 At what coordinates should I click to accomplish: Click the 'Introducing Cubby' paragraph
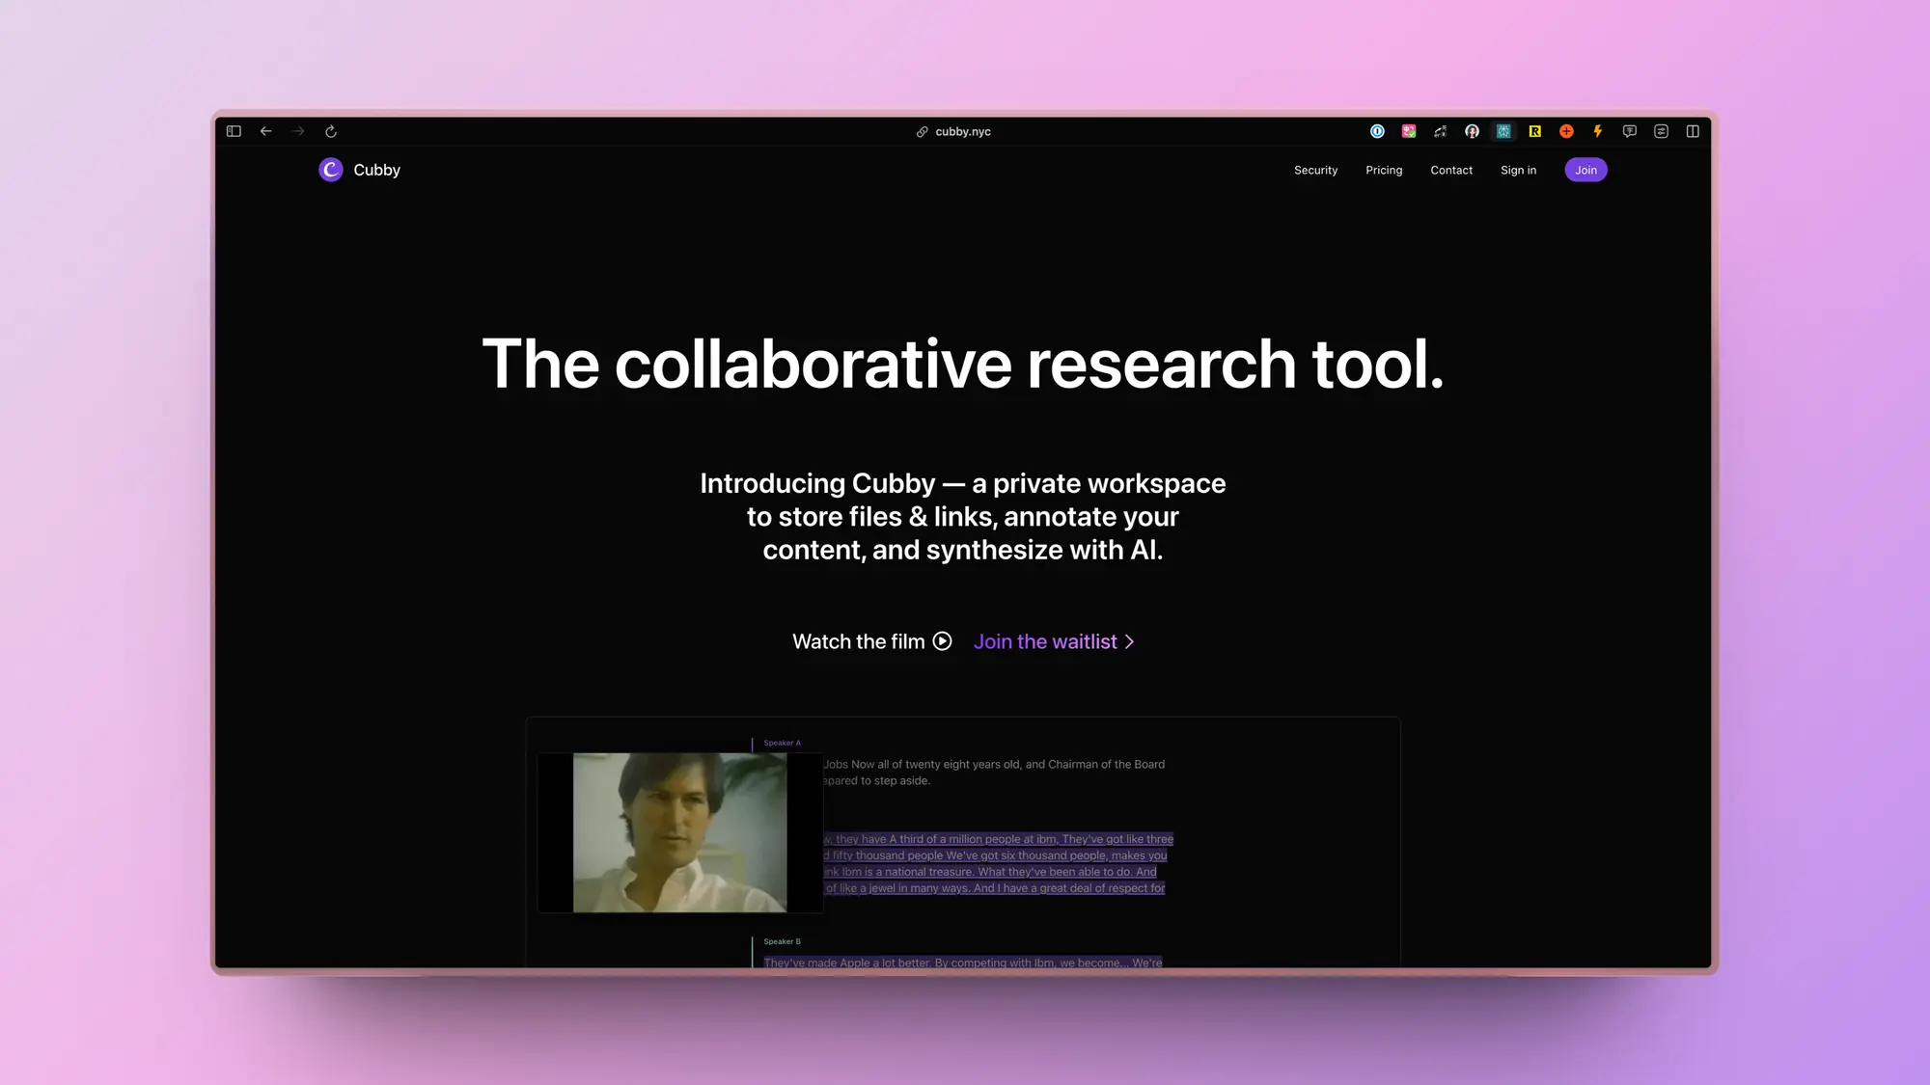point(963,516)
